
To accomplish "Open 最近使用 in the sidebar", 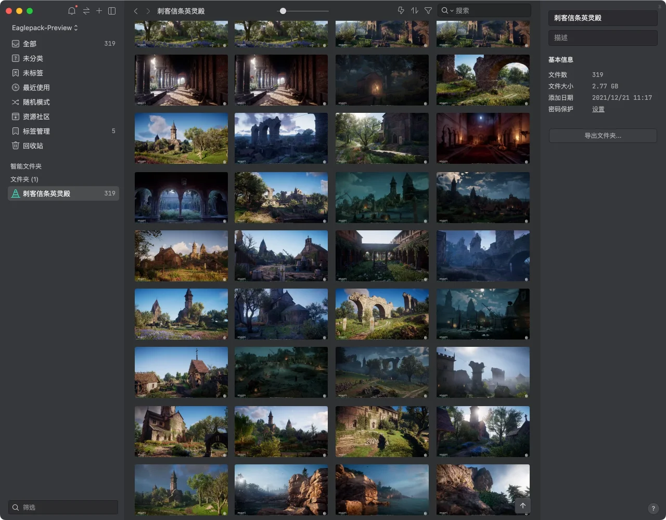I will (63, 87).
